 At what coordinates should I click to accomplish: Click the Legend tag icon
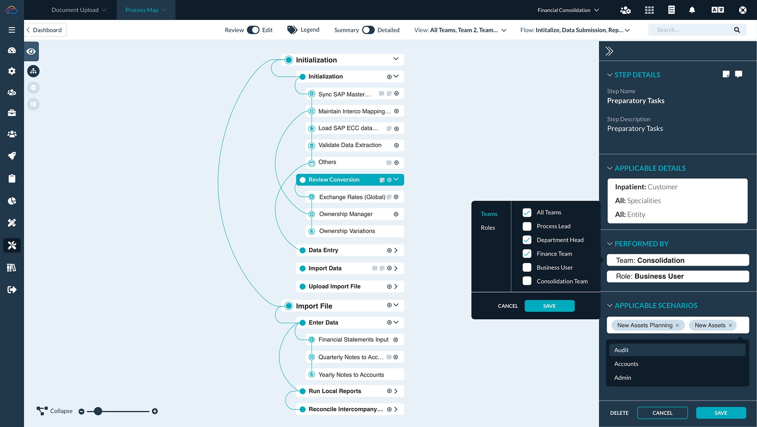click(x=292, y=30)
